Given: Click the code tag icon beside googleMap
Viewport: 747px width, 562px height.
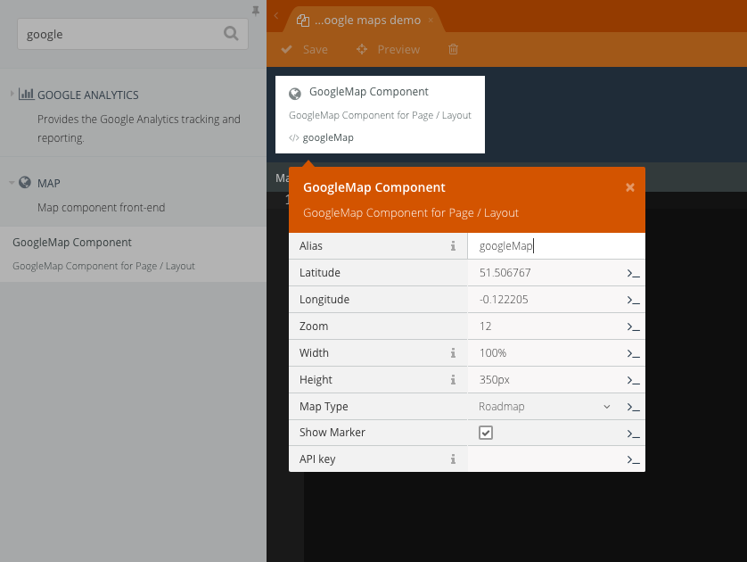Looking at the screenshot, I should tap(294, 137).
